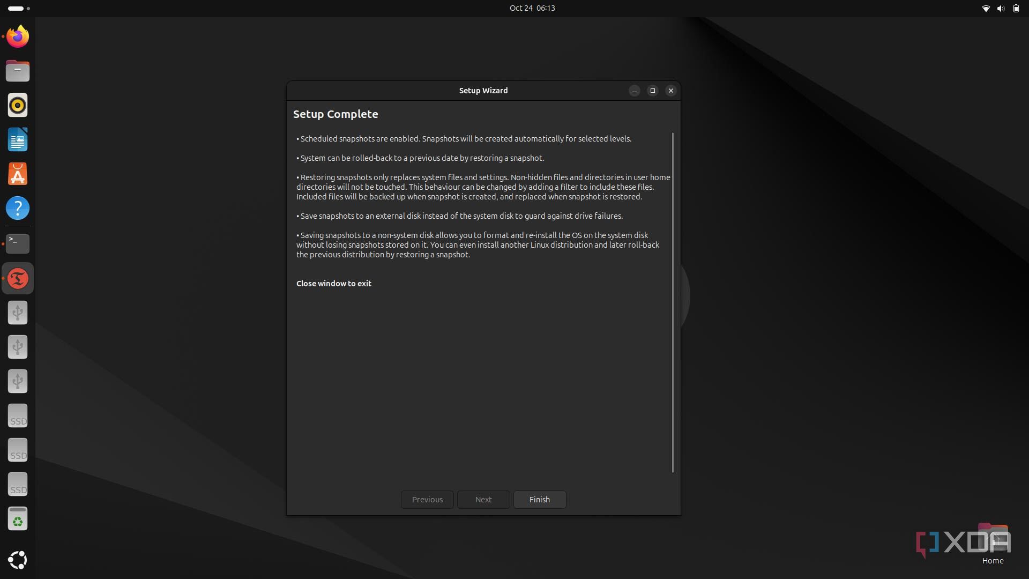
Task: Click 'Save snapshots to an external disk' text
Action: 460,216
